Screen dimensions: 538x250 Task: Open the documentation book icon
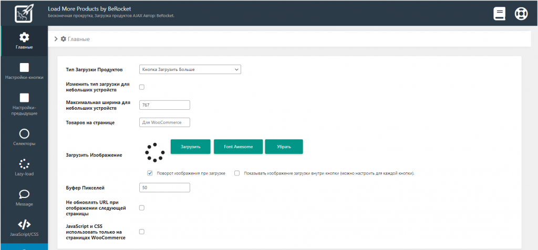coord(499,13)
